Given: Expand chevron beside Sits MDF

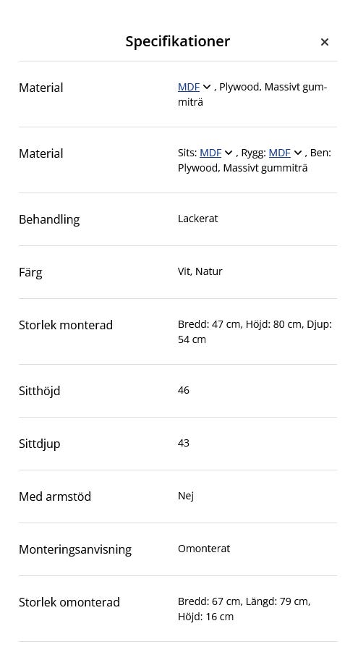Looking at the screenshot, I should pos(229,153).
